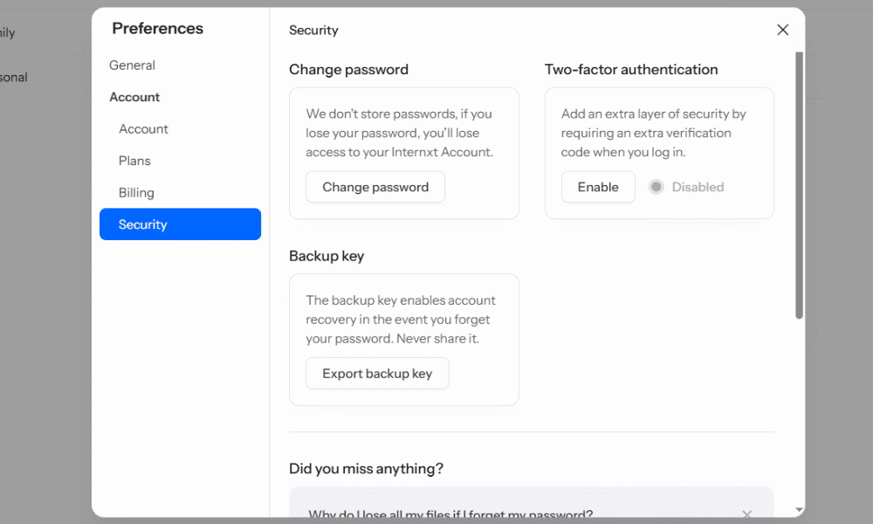Click the "Did you miss anything?" heading

pos(366,469)
